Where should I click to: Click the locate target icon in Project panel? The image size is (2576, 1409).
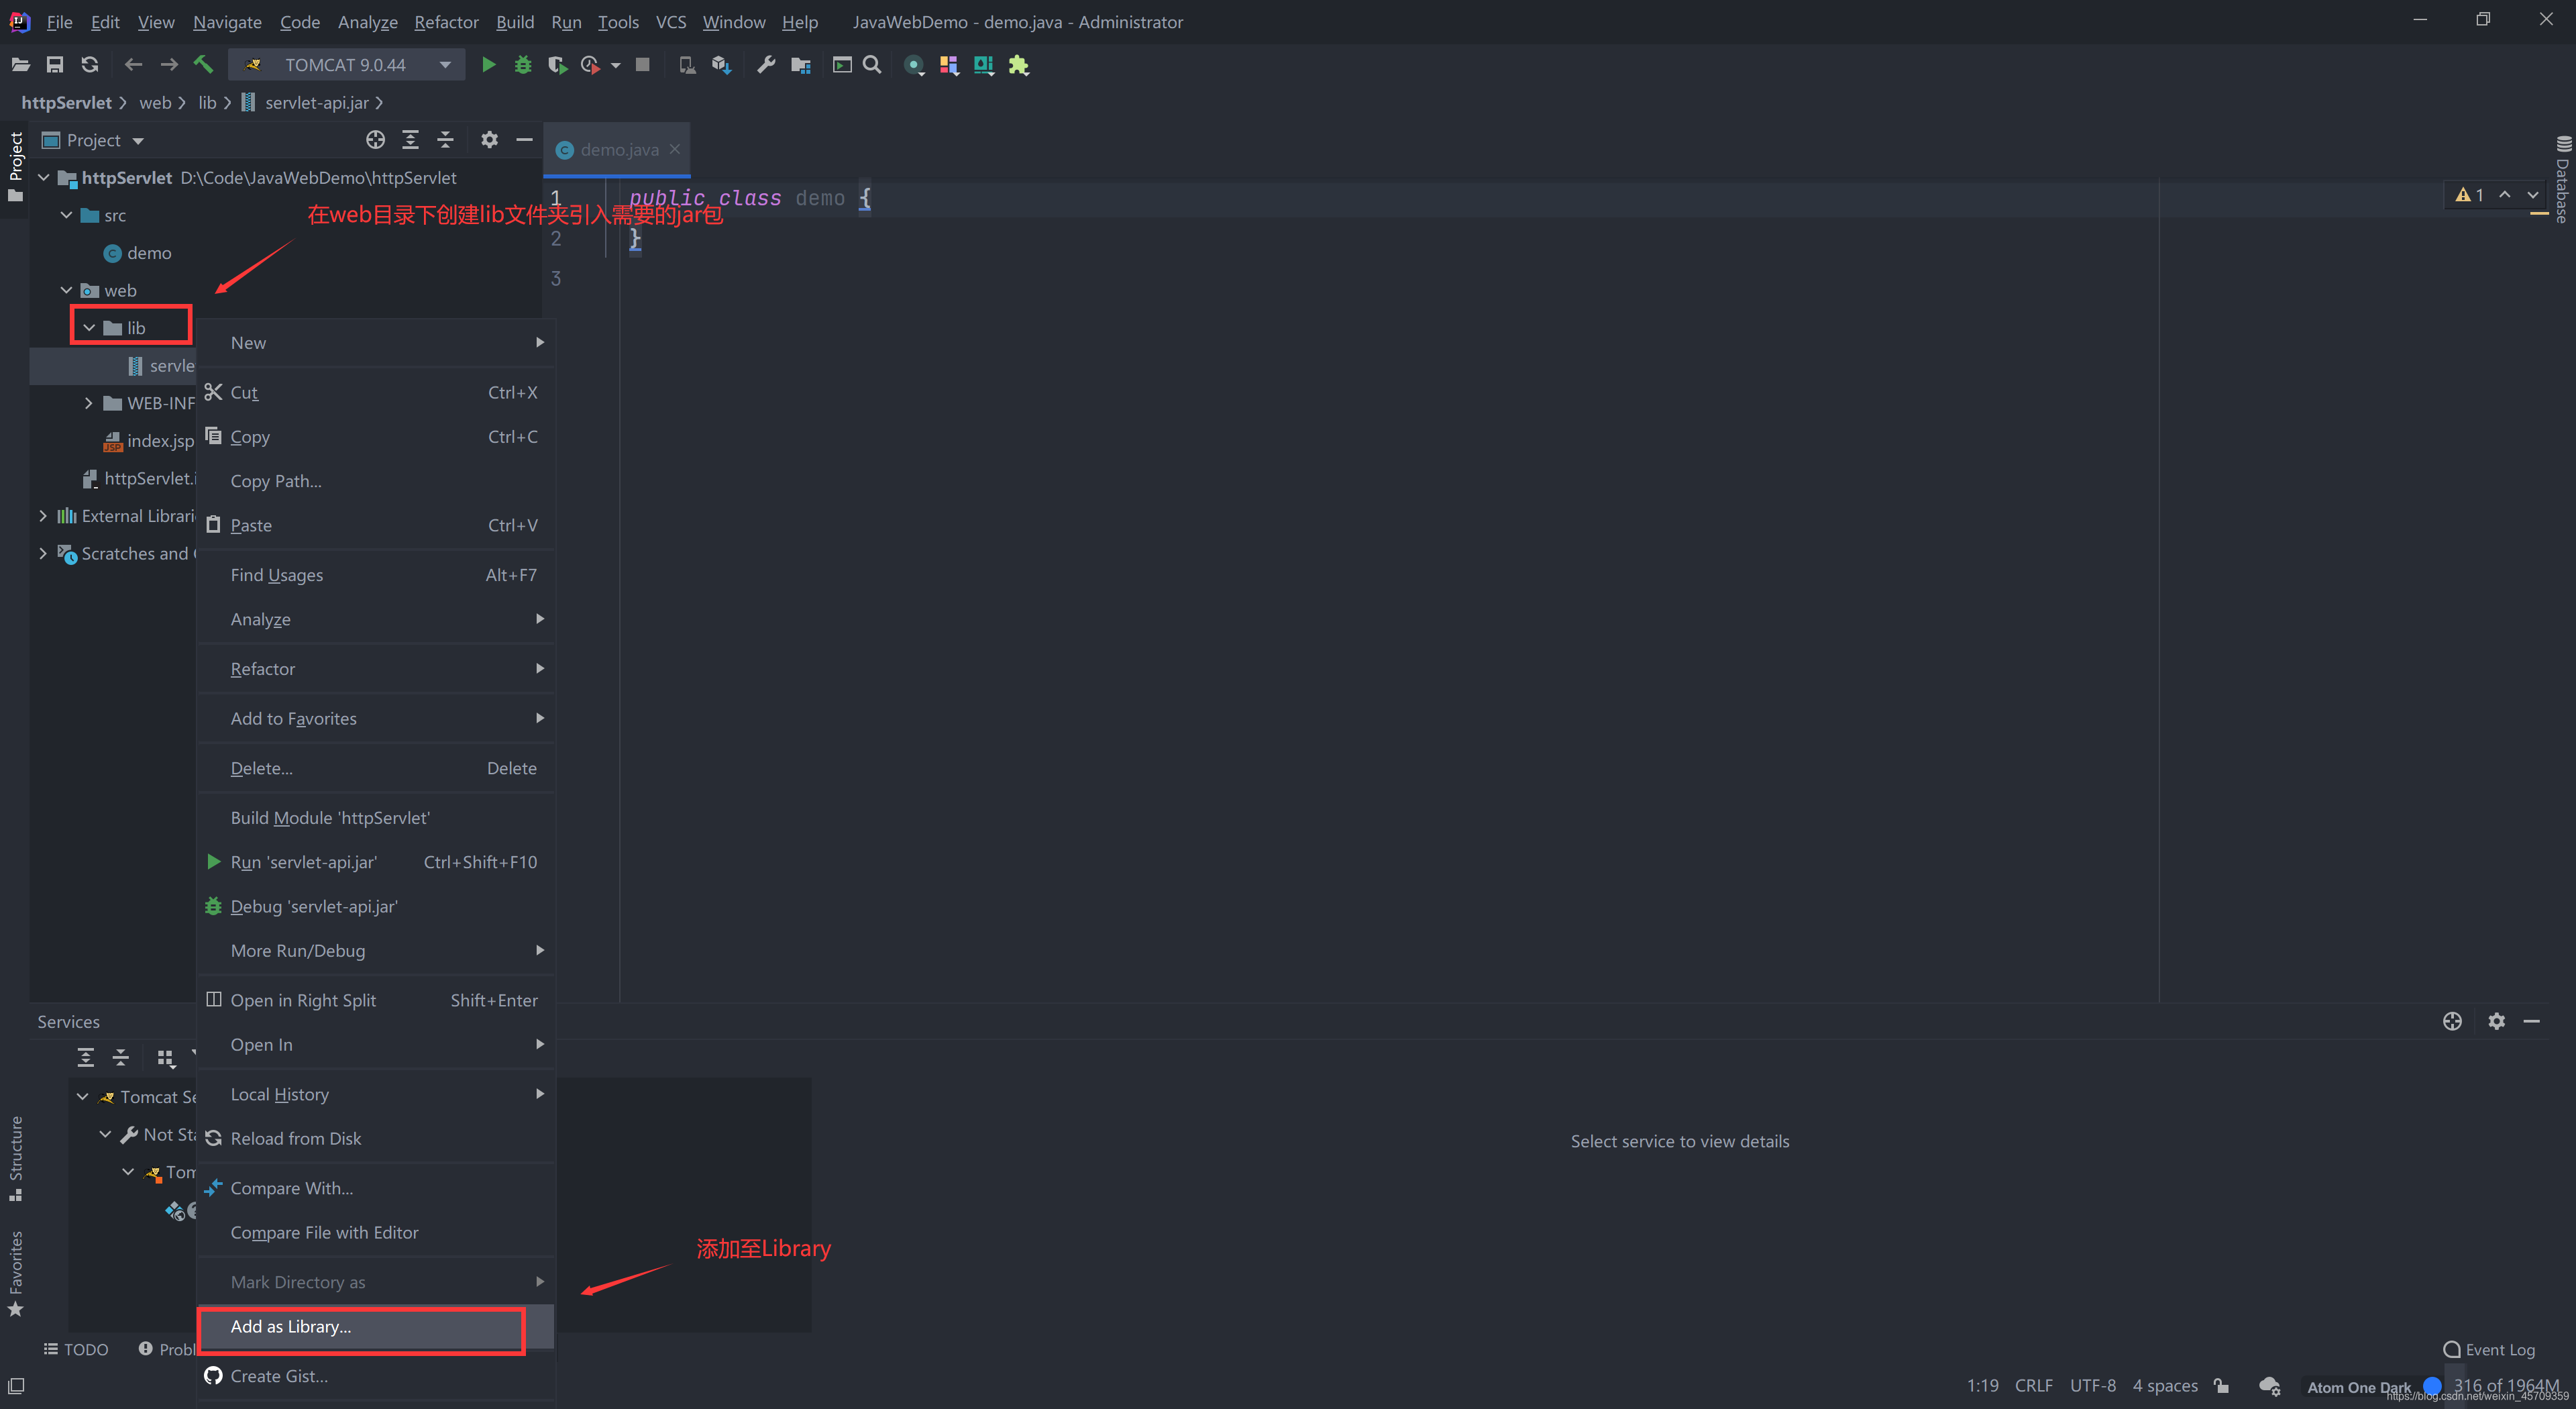(x=376, y=140)
